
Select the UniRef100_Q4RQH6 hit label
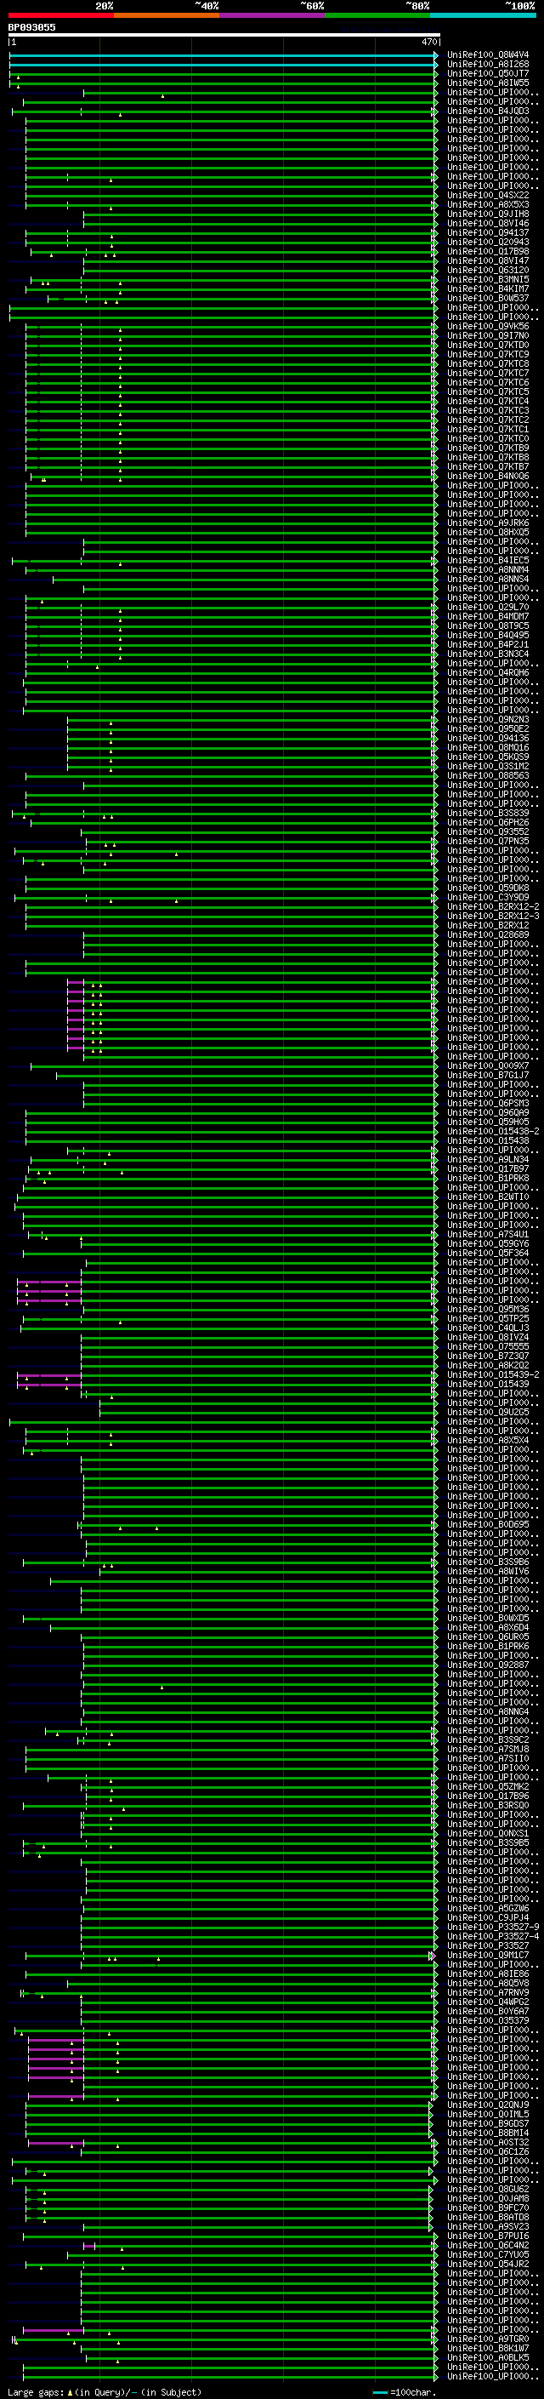(488, 672)
